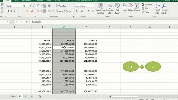Click the Decrease Font Size icon
Viewport: 178px width, 100px height.
[x=34, y=6]
